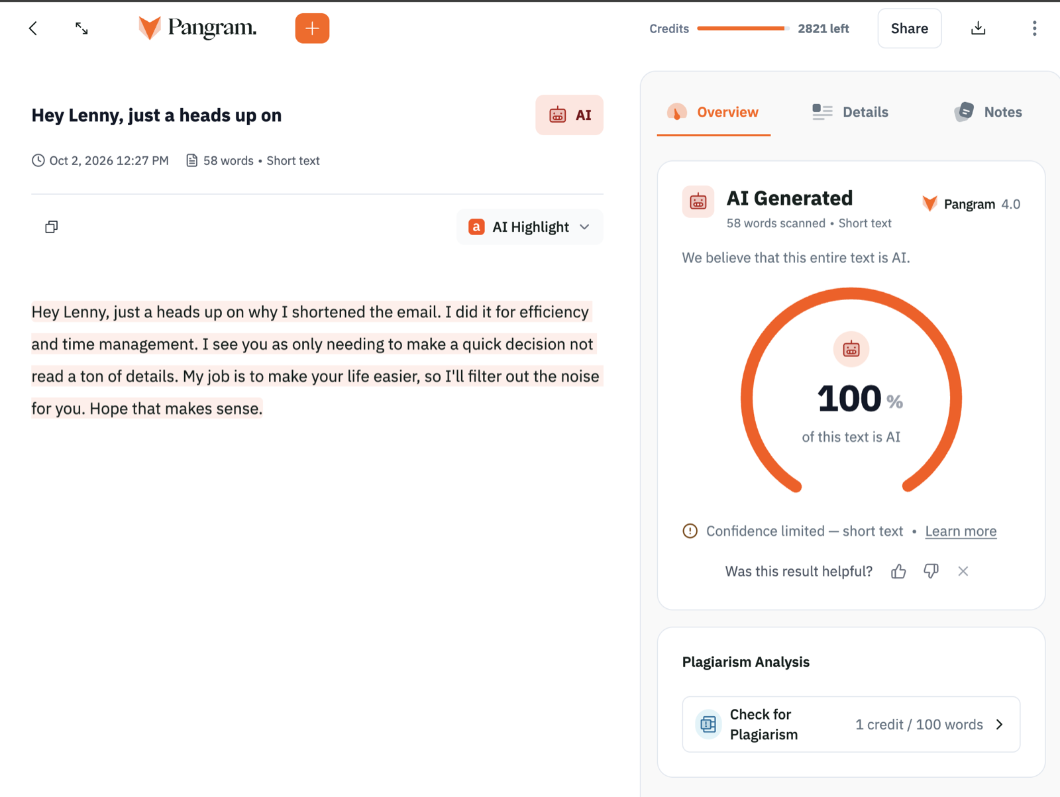Dismiss the helpful feedback prompt

[963, 571]
